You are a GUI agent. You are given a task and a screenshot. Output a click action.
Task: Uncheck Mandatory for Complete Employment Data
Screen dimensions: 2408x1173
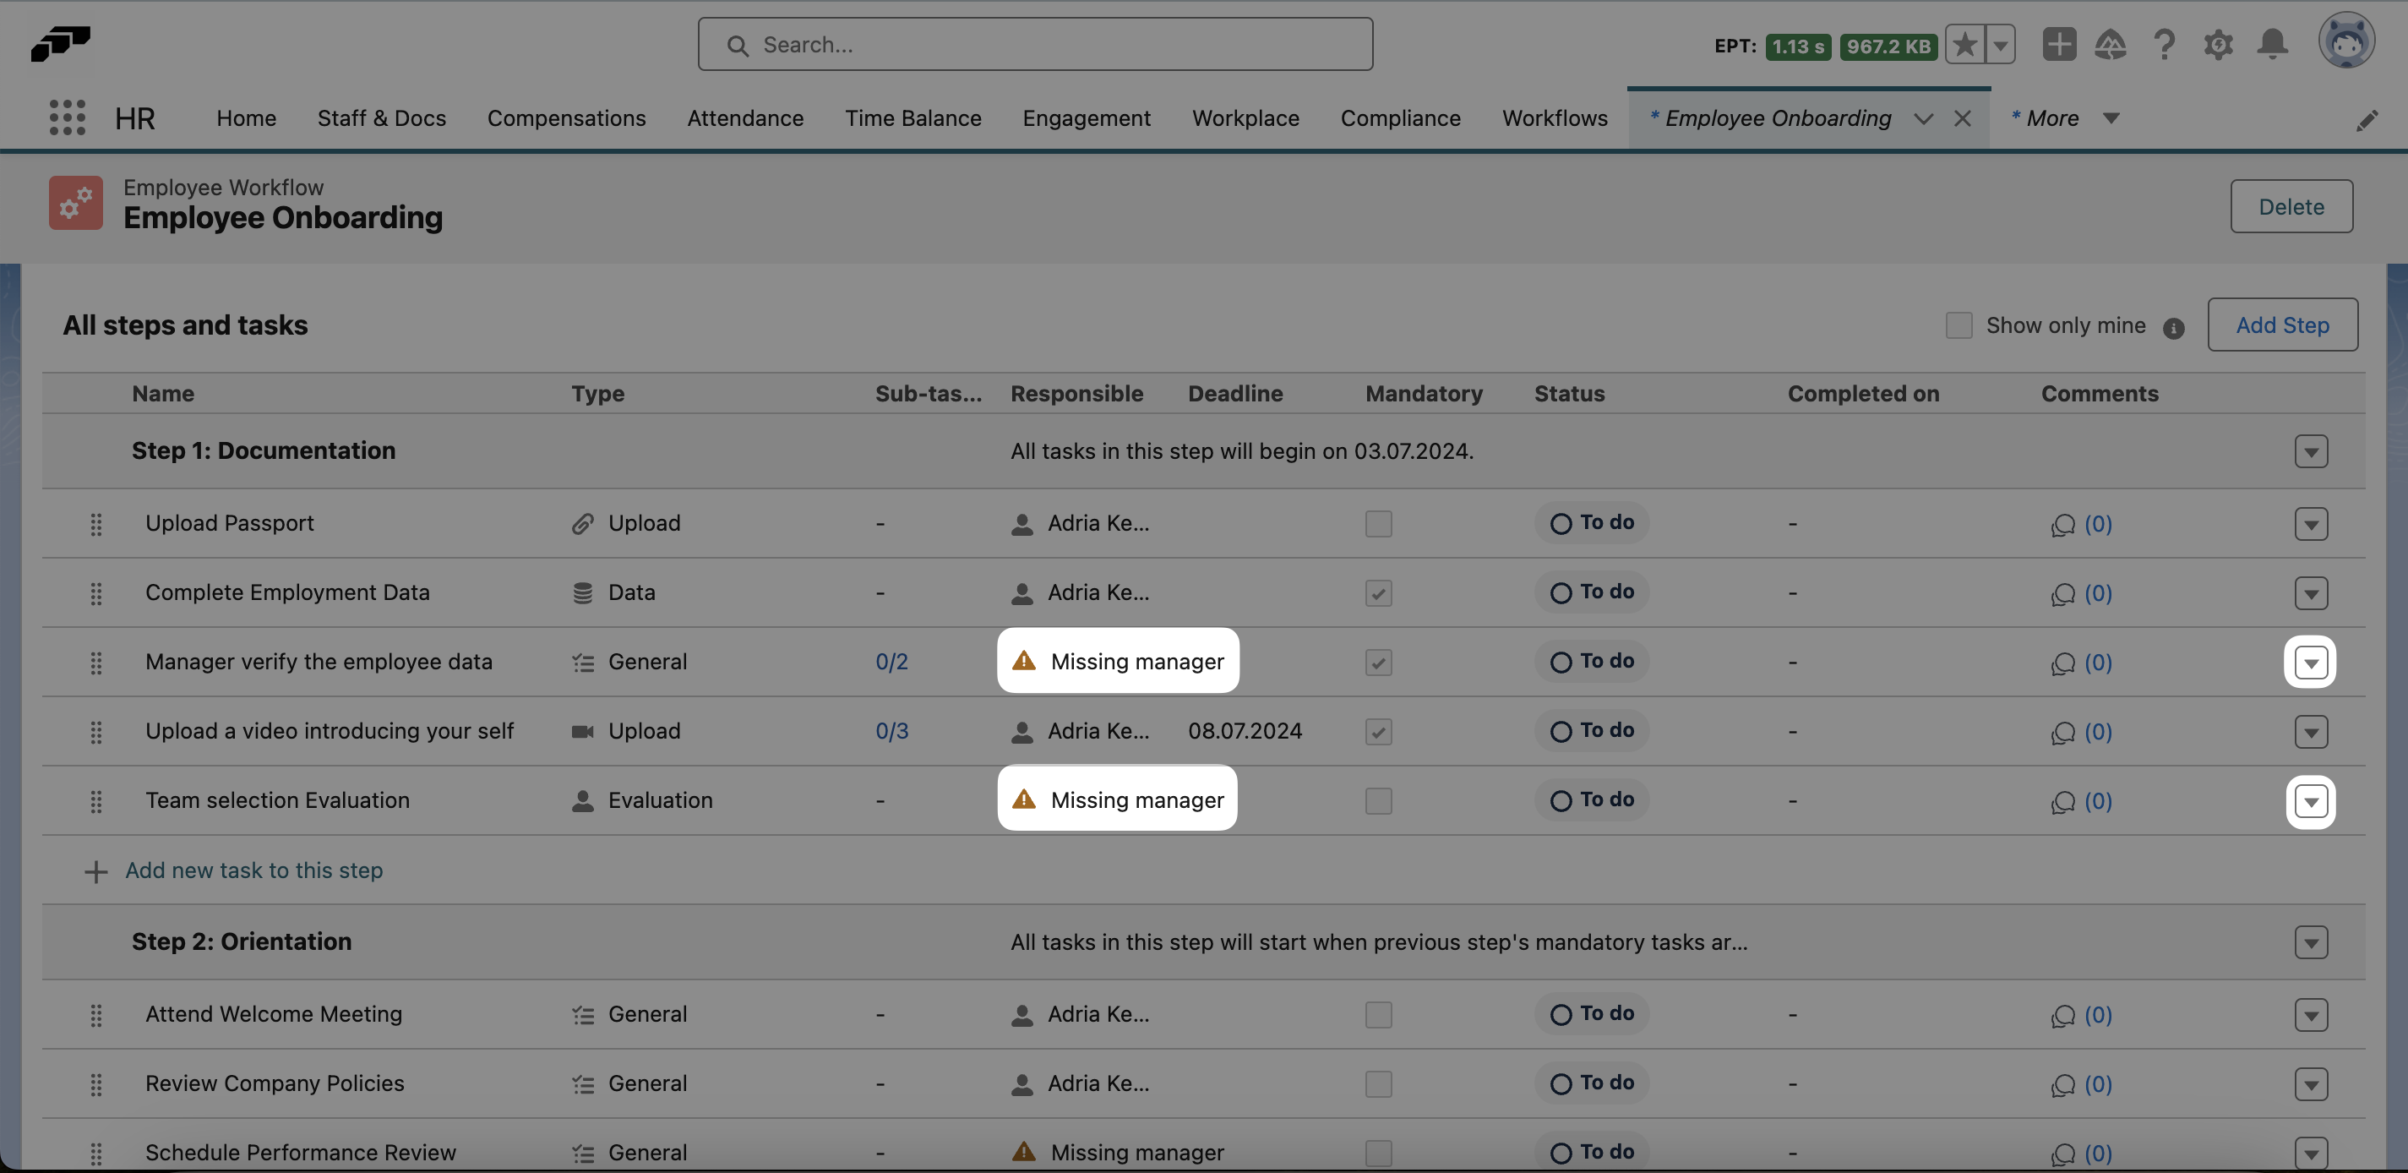coord(1378,592)
